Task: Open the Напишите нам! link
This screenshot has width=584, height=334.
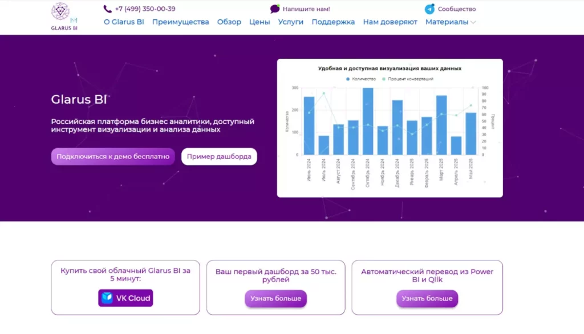Action: click(x=306, y=9)
